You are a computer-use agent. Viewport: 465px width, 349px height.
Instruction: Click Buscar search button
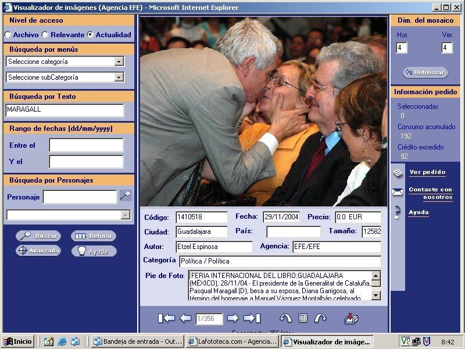click(x=38, y=236)
